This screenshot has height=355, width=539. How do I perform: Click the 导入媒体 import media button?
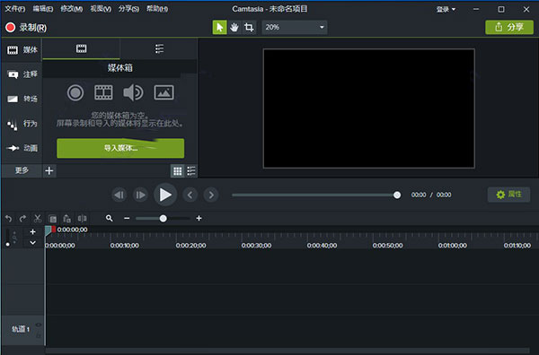coord(120,148)
